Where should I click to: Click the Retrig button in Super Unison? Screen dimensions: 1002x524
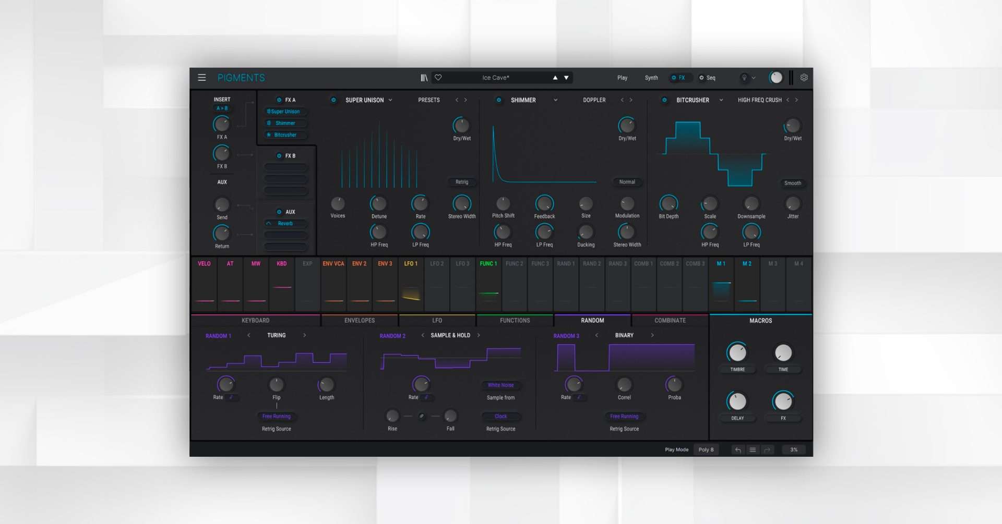[x=462, y=182]
